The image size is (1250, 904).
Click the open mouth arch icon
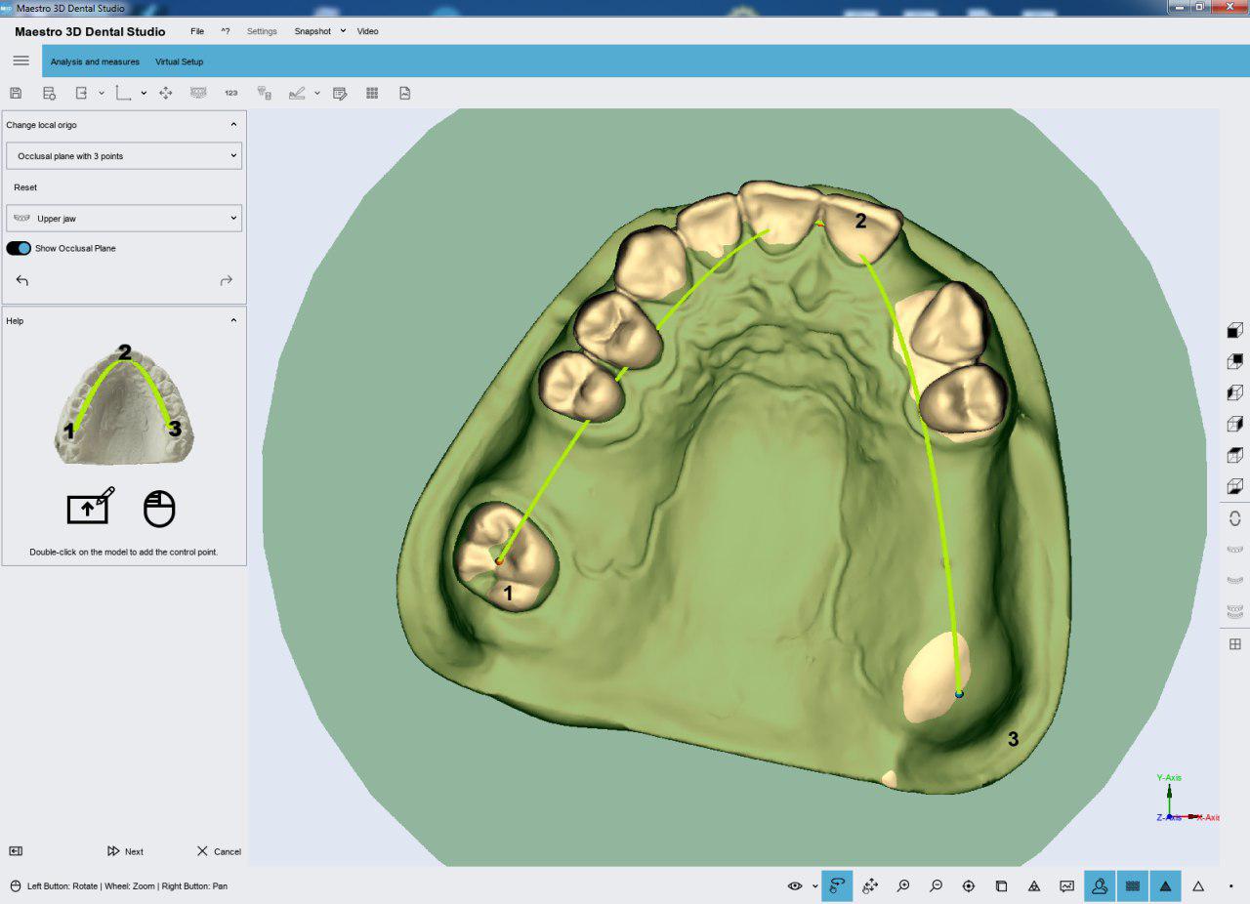point(1234,518)
